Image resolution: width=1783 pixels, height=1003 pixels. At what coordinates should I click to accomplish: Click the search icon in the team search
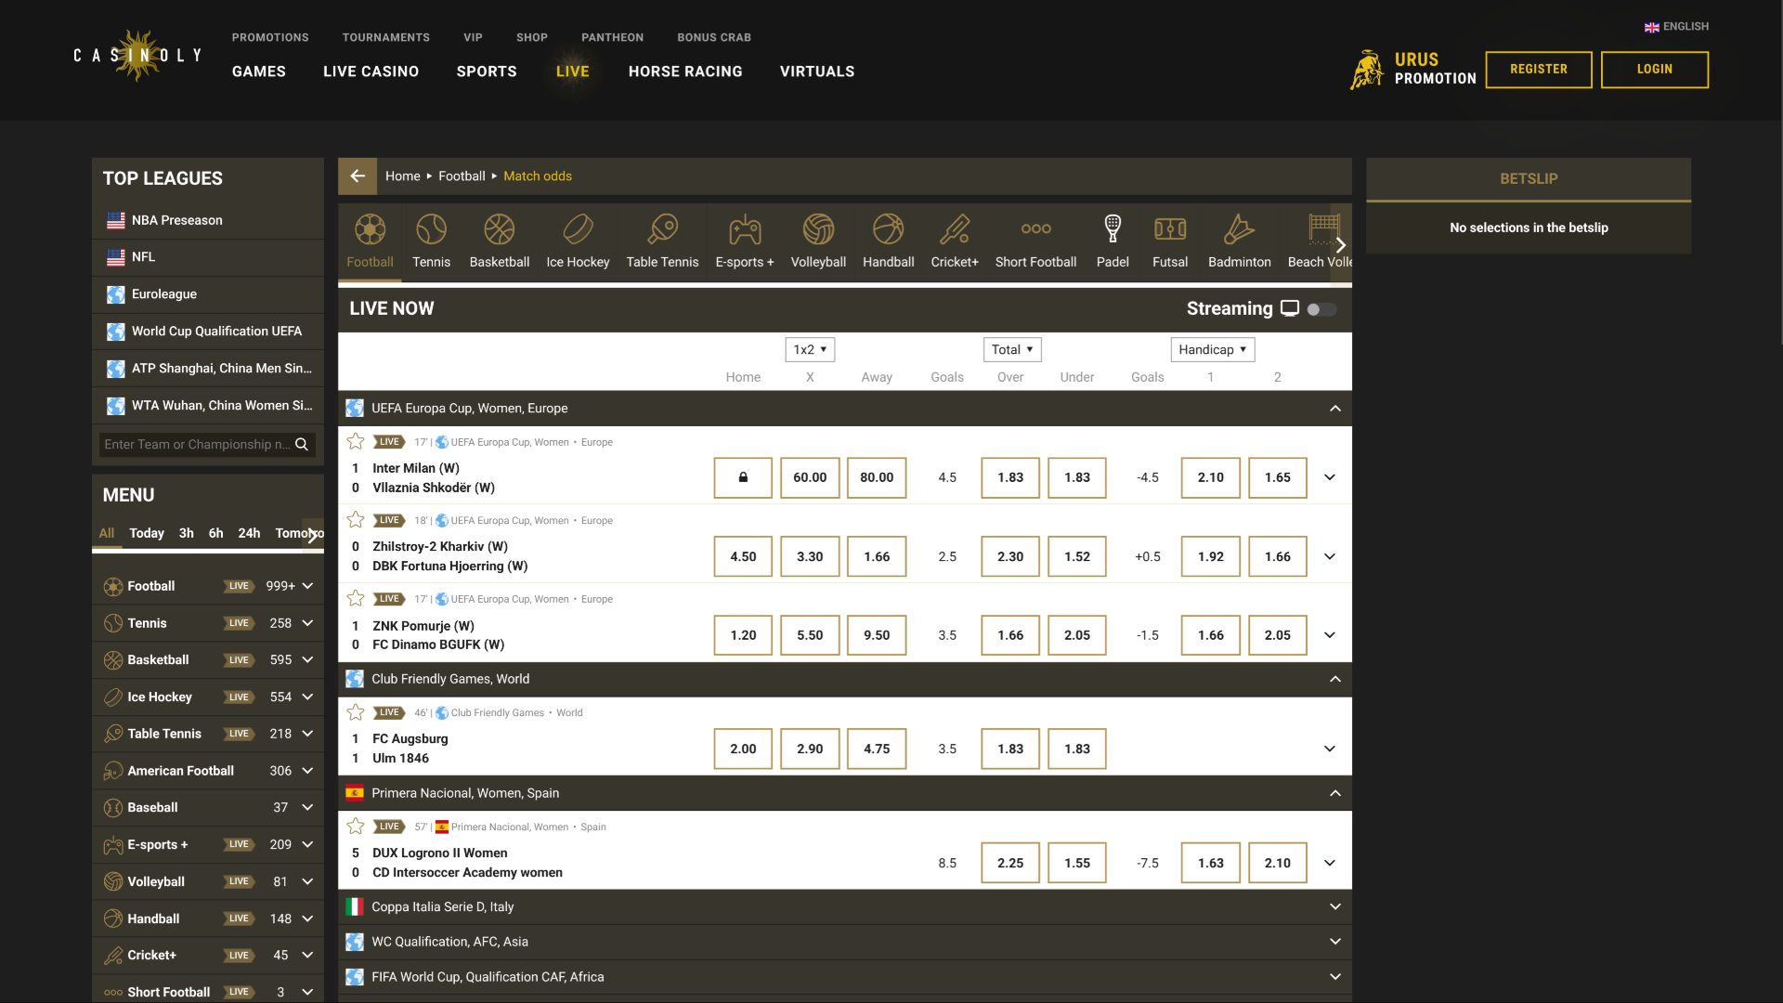tap(302, 444)
